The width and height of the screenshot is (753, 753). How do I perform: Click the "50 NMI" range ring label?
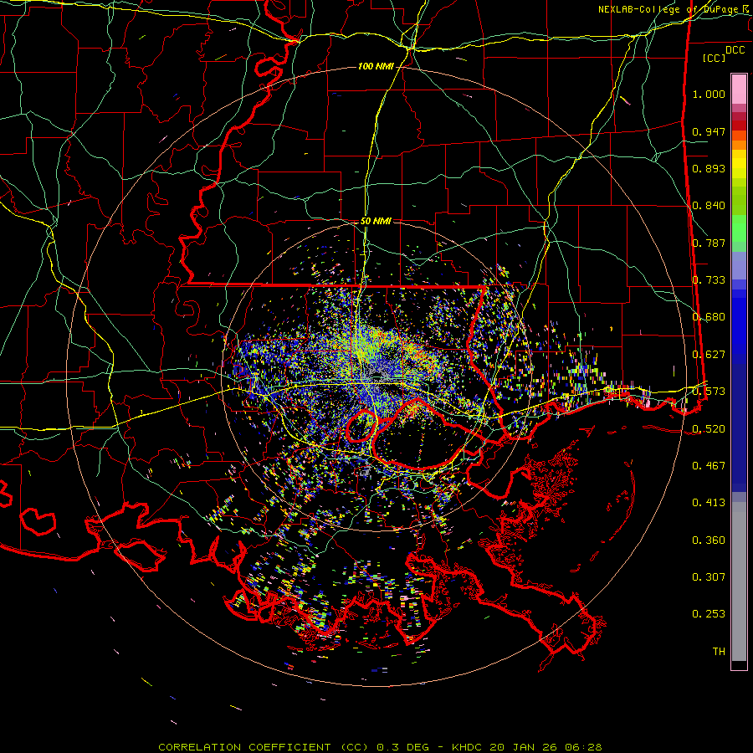[376, 221]
